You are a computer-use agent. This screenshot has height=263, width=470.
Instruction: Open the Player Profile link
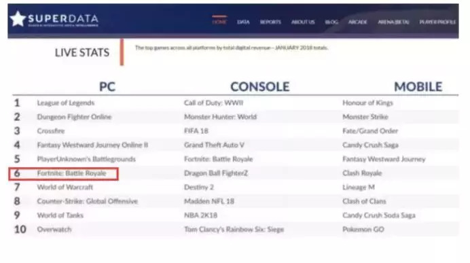(437, 22)
